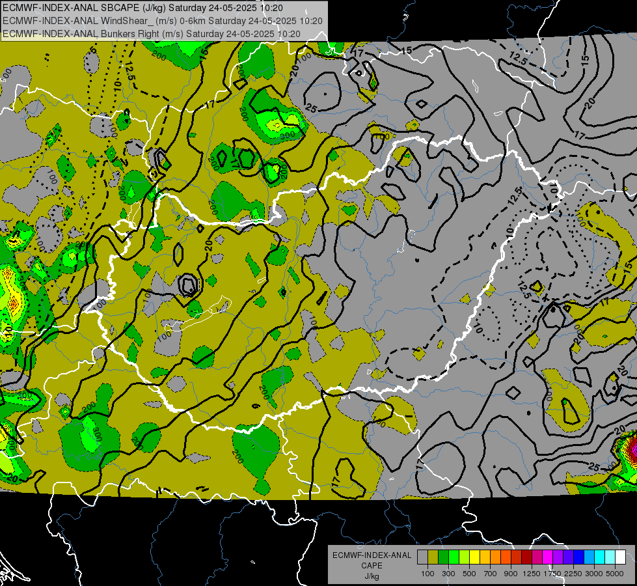Click the pure yellow legend swatch
637x586 pixels.
[474, 557]
